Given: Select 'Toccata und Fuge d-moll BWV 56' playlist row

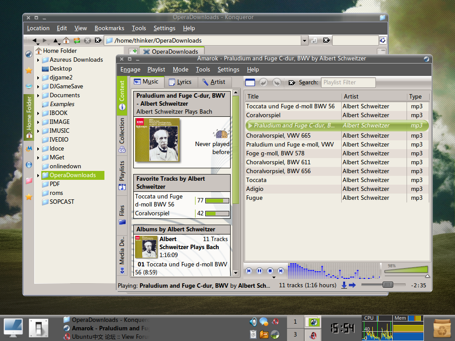Looking at the screenshot, I should pyautogui.click(x=337, y=107).
